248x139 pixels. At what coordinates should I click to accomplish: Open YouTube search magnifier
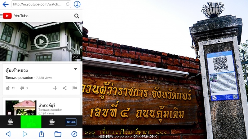[x=77, y=16]
